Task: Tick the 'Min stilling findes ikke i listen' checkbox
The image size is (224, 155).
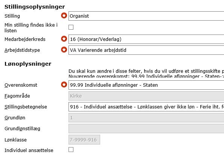Action: pyautogui.click(x=71, y=27)
